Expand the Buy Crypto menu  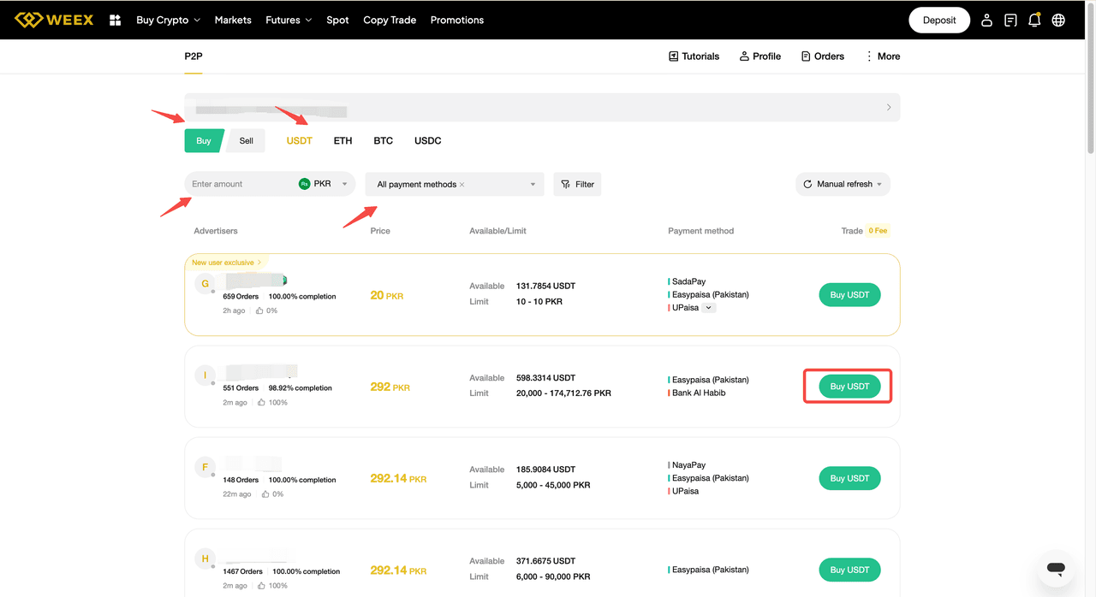168,20
